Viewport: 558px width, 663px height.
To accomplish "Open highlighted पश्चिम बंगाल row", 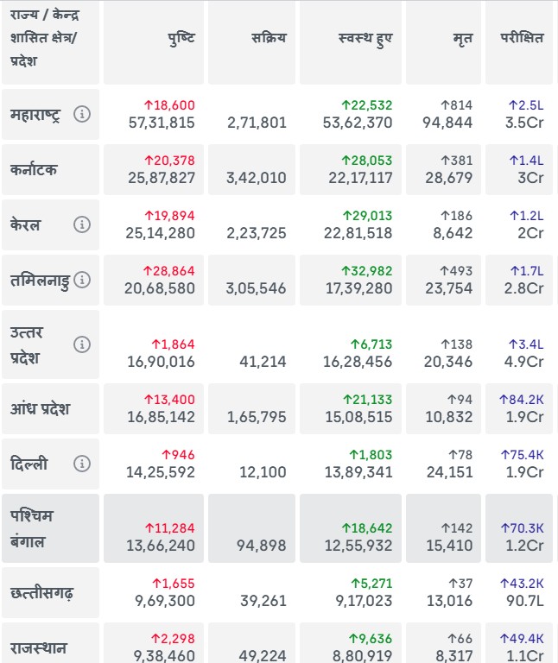I will click(x=33, y=529).
